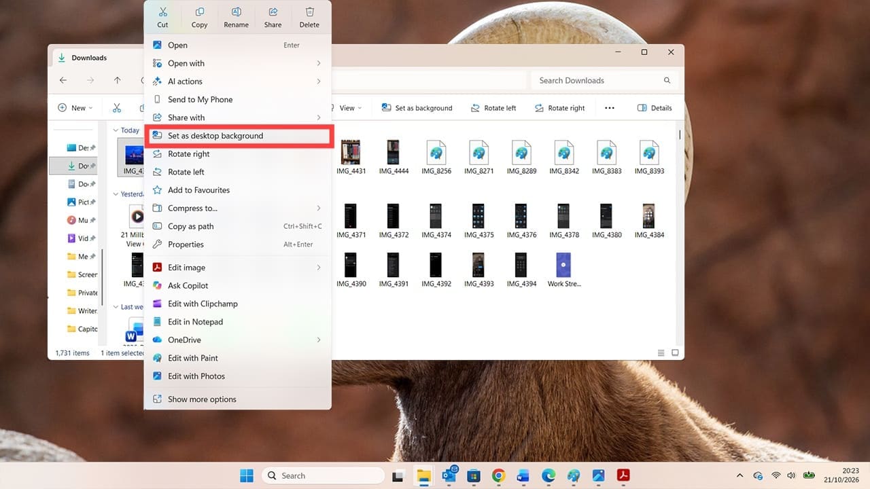Click the Cut scissors icon in context menu
The image size is (870, 489).
162,12
